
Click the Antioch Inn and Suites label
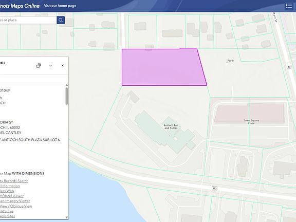click(x=171, y=126)
